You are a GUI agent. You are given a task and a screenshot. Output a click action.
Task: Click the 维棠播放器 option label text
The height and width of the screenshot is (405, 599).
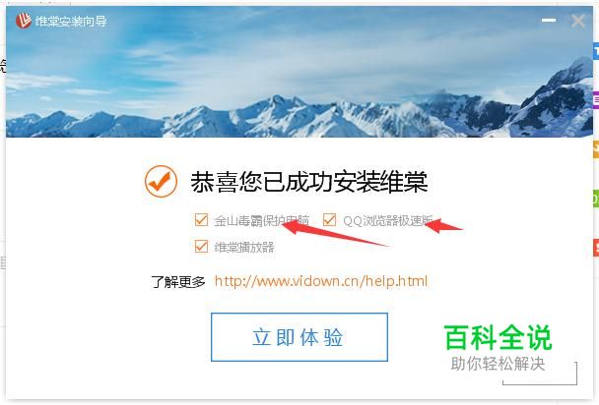pyautogui.click(x=244, y=248)
